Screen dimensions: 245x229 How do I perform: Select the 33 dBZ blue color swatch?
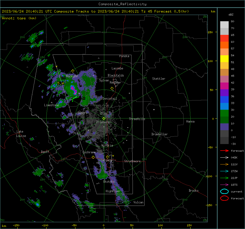tap(224, 100)
